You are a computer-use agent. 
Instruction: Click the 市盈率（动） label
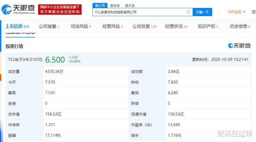[141, 125]
